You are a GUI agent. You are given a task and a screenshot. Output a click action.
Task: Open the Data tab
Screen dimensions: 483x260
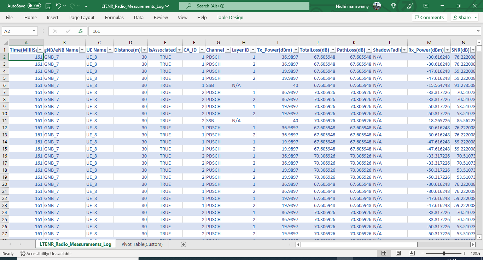[139, 17]
